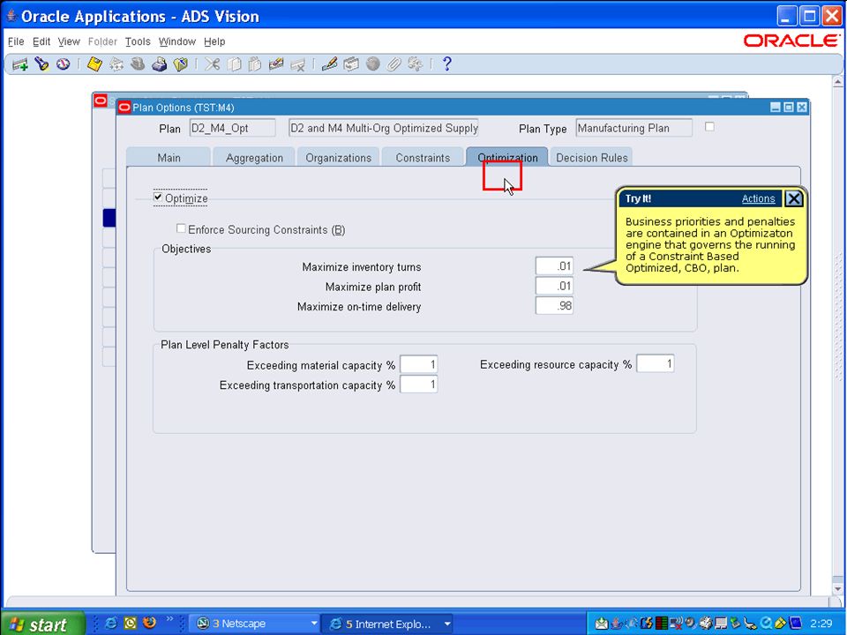Click the Attachments paperclip icon
Viewport: 847px width, 635px height.
pos(394,64)
